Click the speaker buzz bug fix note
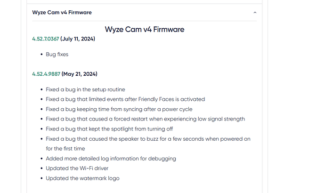 coord(148,139)
